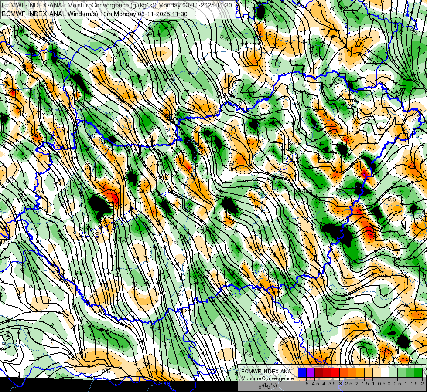This screenshot has height=392, width=427.
Task: Click the -5 value on the legend scale
Action: (306, 384)
